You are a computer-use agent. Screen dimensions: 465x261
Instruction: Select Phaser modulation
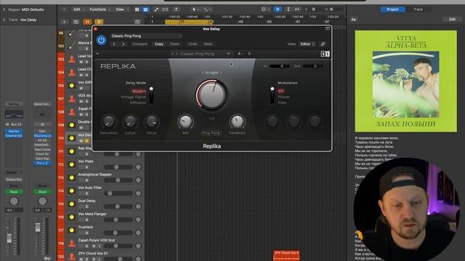284,96
